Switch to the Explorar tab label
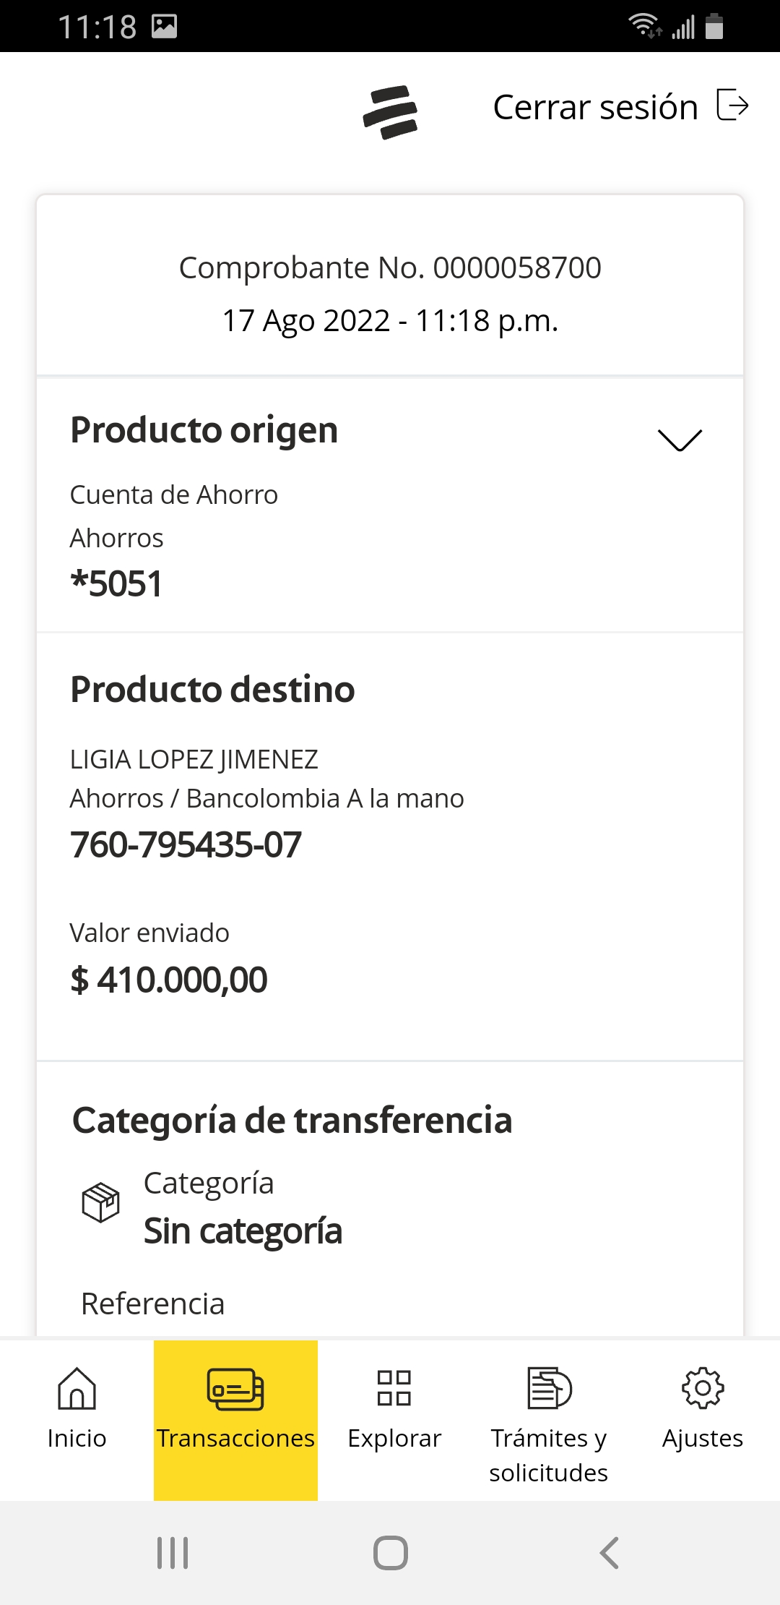Viewport: 780px width, 1605px height. pos(394,1439)
